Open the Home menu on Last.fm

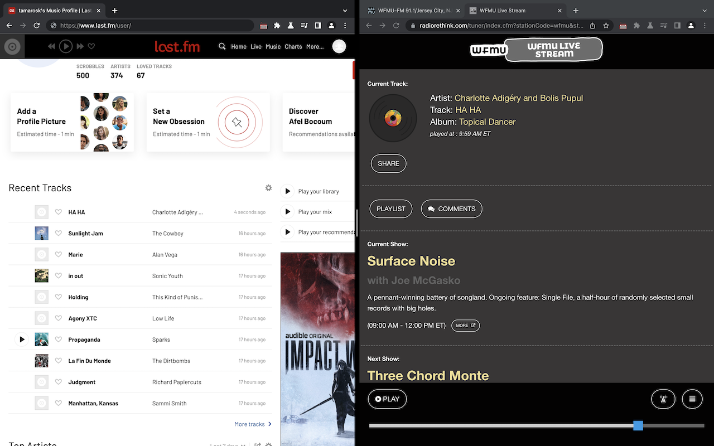point(239,47)
